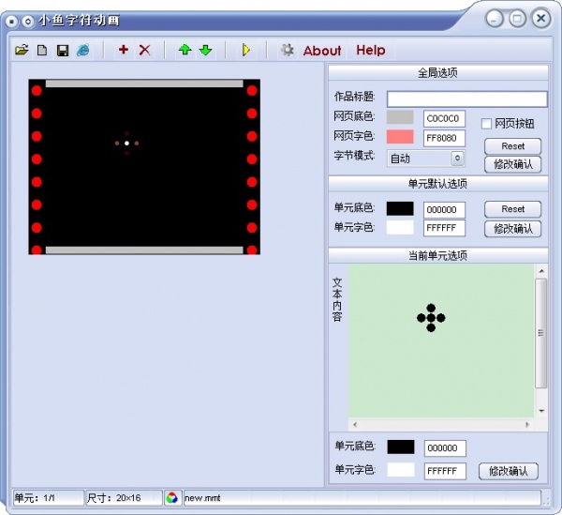Click the 当前单元选项 section header

pyautogui.click(x=438, y=255)
